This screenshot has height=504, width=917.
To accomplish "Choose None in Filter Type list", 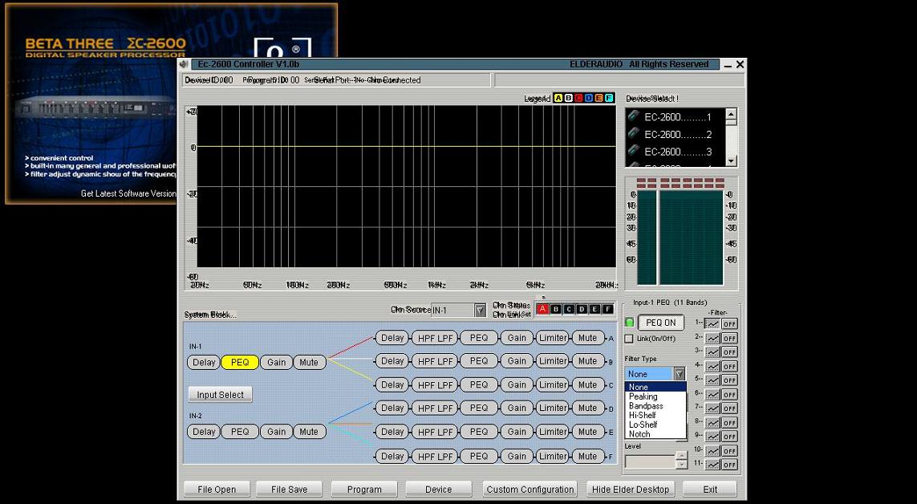I will coord(655,387).
